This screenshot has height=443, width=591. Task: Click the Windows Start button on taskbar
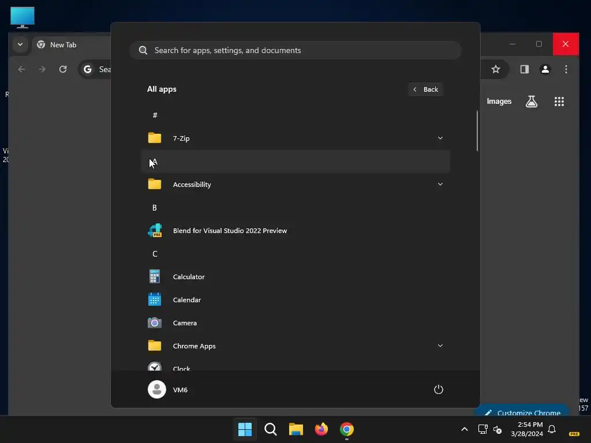click(x=245, y=429)
